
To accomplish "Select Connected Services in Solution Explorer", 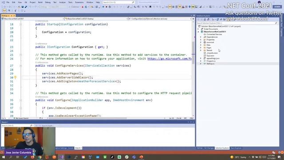I will tap(214, 34).
